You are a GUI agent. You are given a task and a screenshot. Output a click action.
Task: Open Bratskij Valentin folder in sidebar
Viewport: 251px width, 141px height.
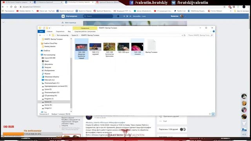(50, 47)
